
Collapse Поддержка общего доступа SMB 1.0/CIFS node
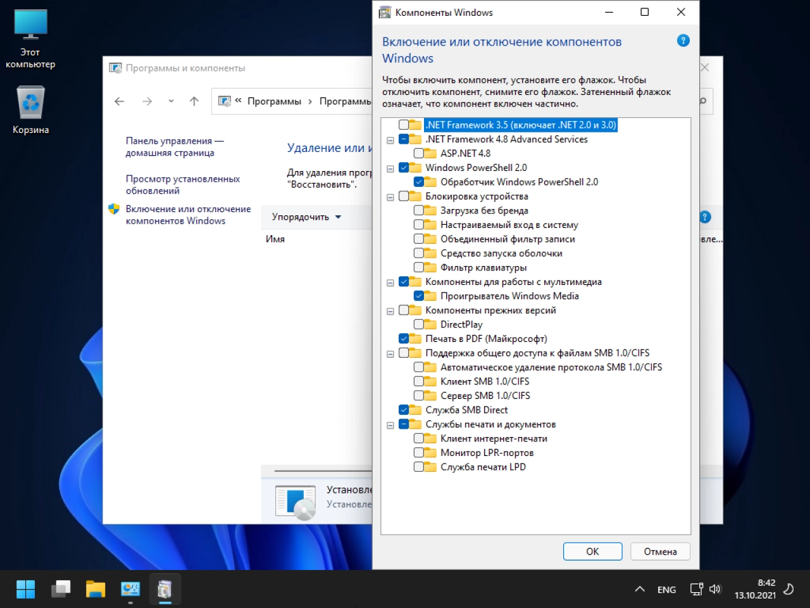(390, 354)
